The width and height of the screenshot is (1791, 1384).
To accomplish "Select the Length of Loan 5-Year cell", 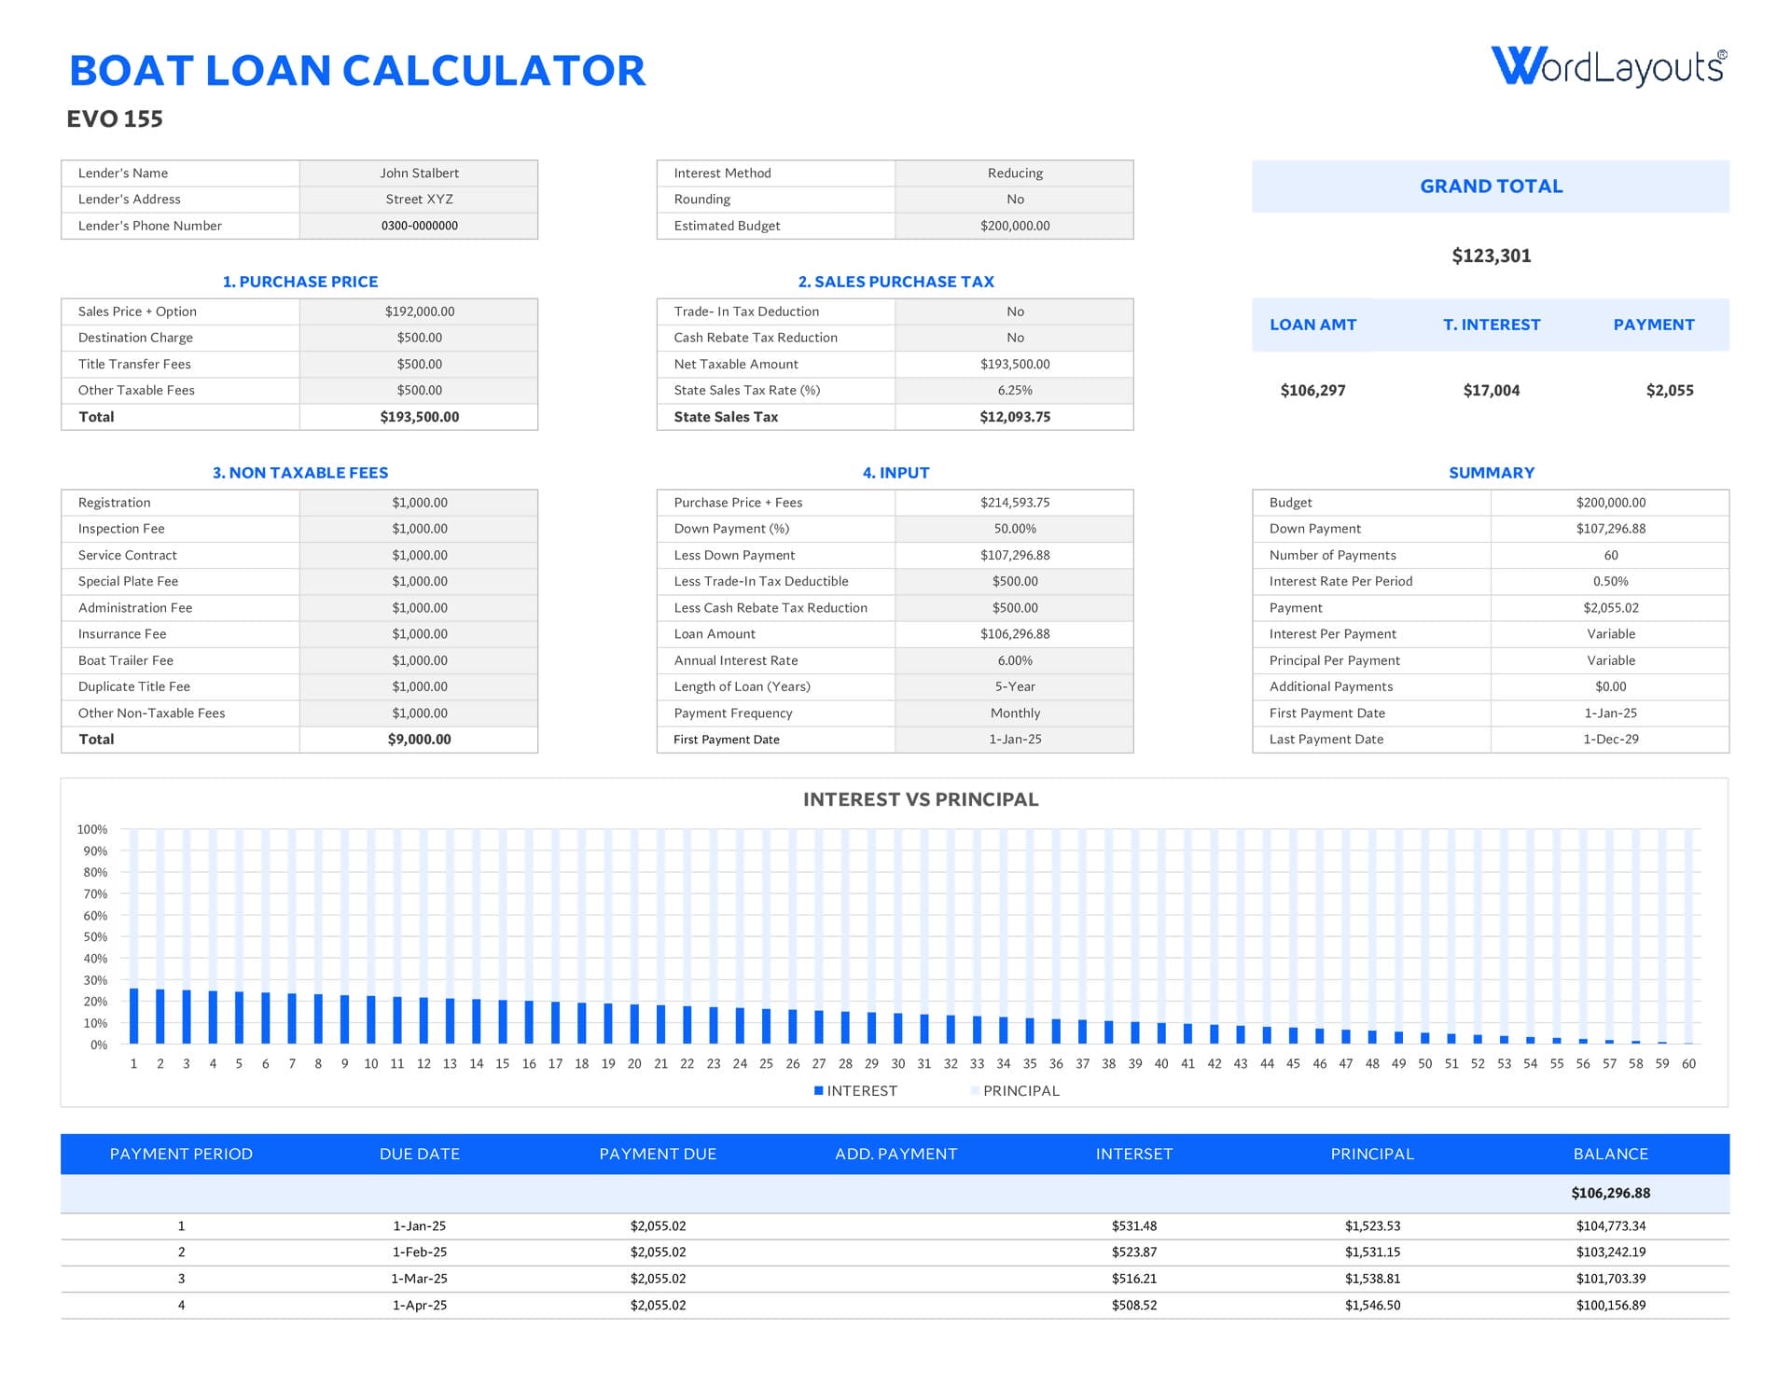I will 1014,686.
